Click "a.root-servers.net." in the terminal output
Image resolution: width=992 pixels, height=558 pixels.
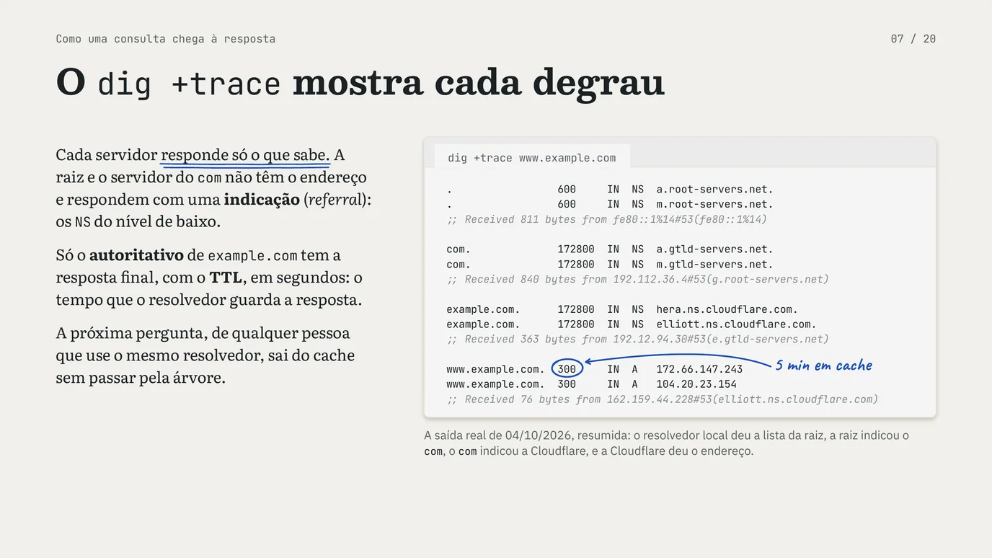[714, 190]
